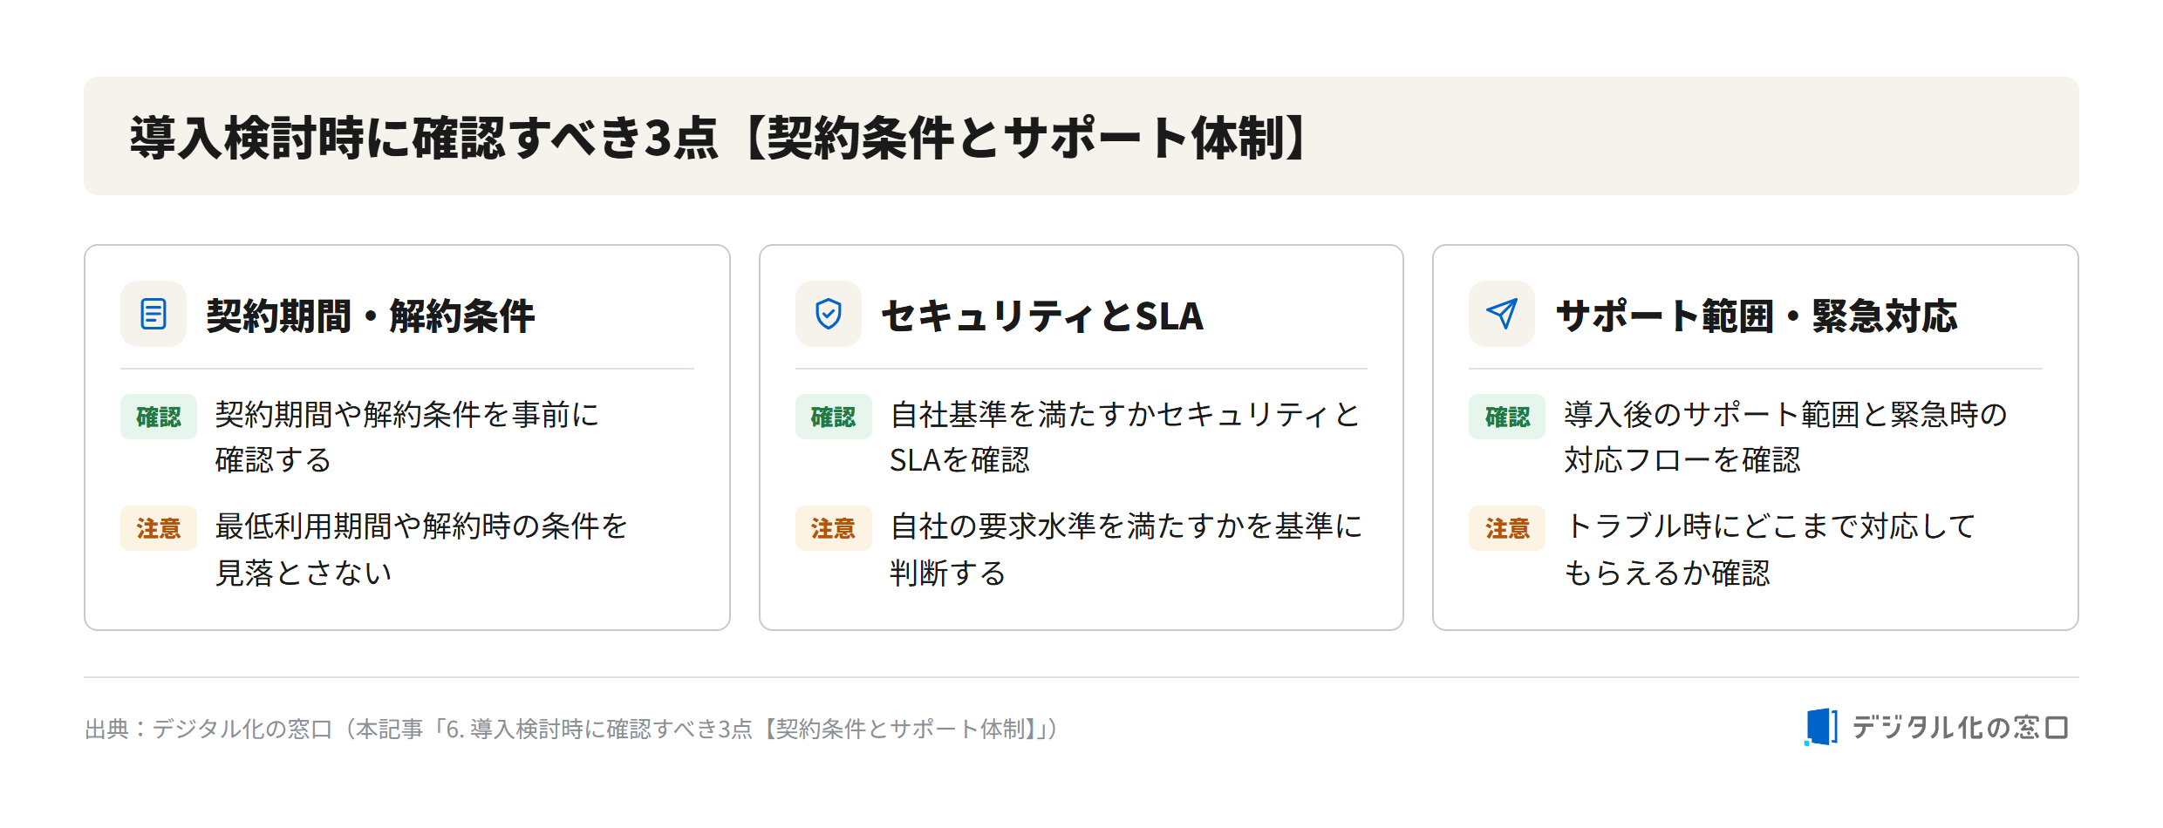
Task: Click the blue デジタル化の窓口 logo icon
Action: click(1821, 727)
